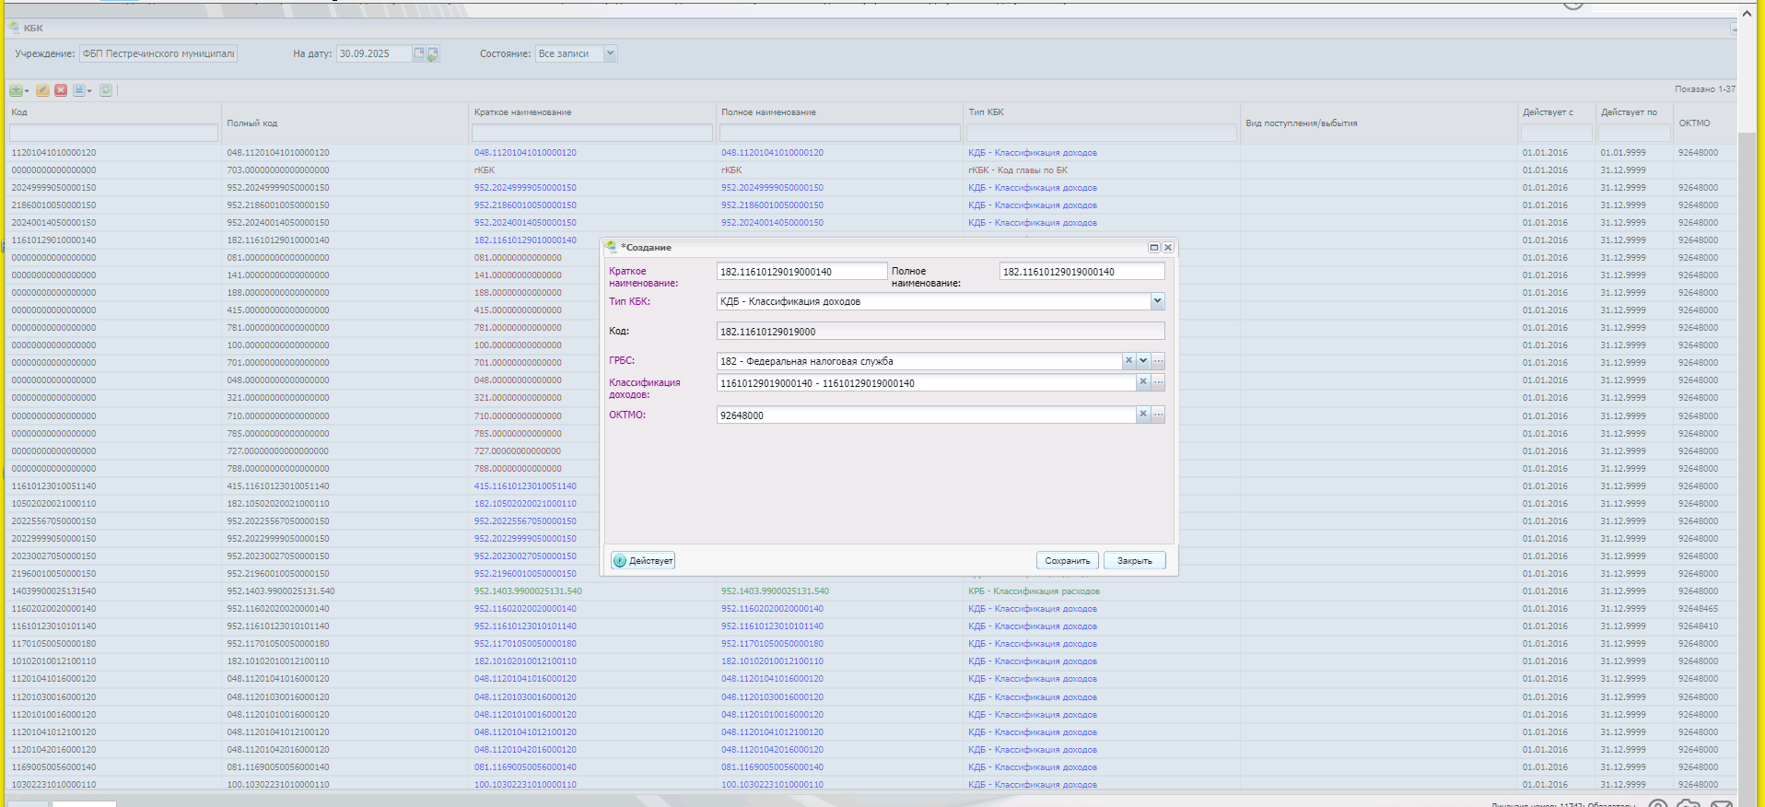Clear the ОКТМО field with its X icon

[x=1143, y=415]
